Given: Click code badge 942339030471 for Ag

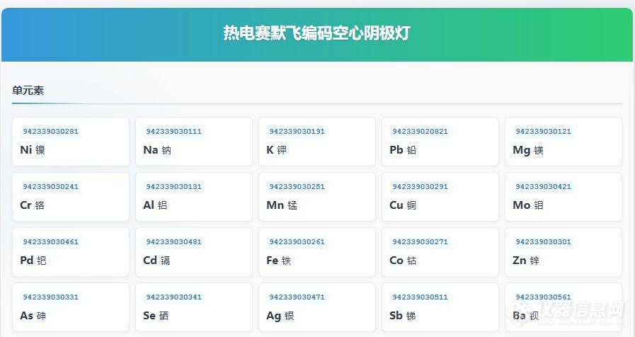Looking at the screenshot, I should [297, 297].
